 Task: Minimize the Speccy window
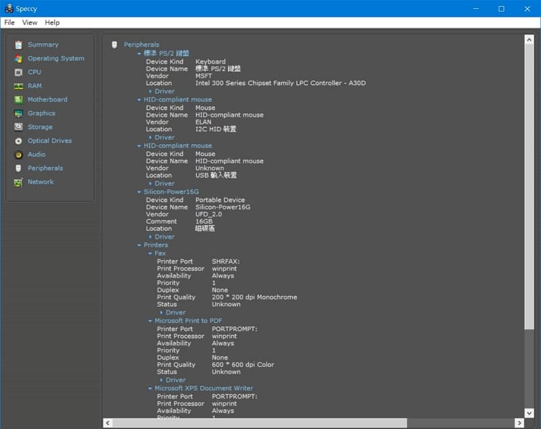(476, 9)
